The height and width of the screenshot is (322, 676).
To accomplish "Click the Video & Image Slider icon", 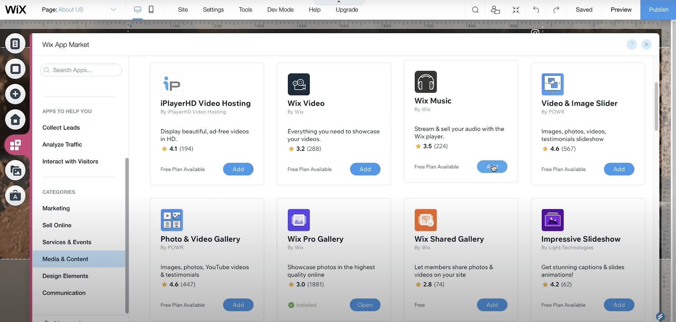I will point(553,84).
